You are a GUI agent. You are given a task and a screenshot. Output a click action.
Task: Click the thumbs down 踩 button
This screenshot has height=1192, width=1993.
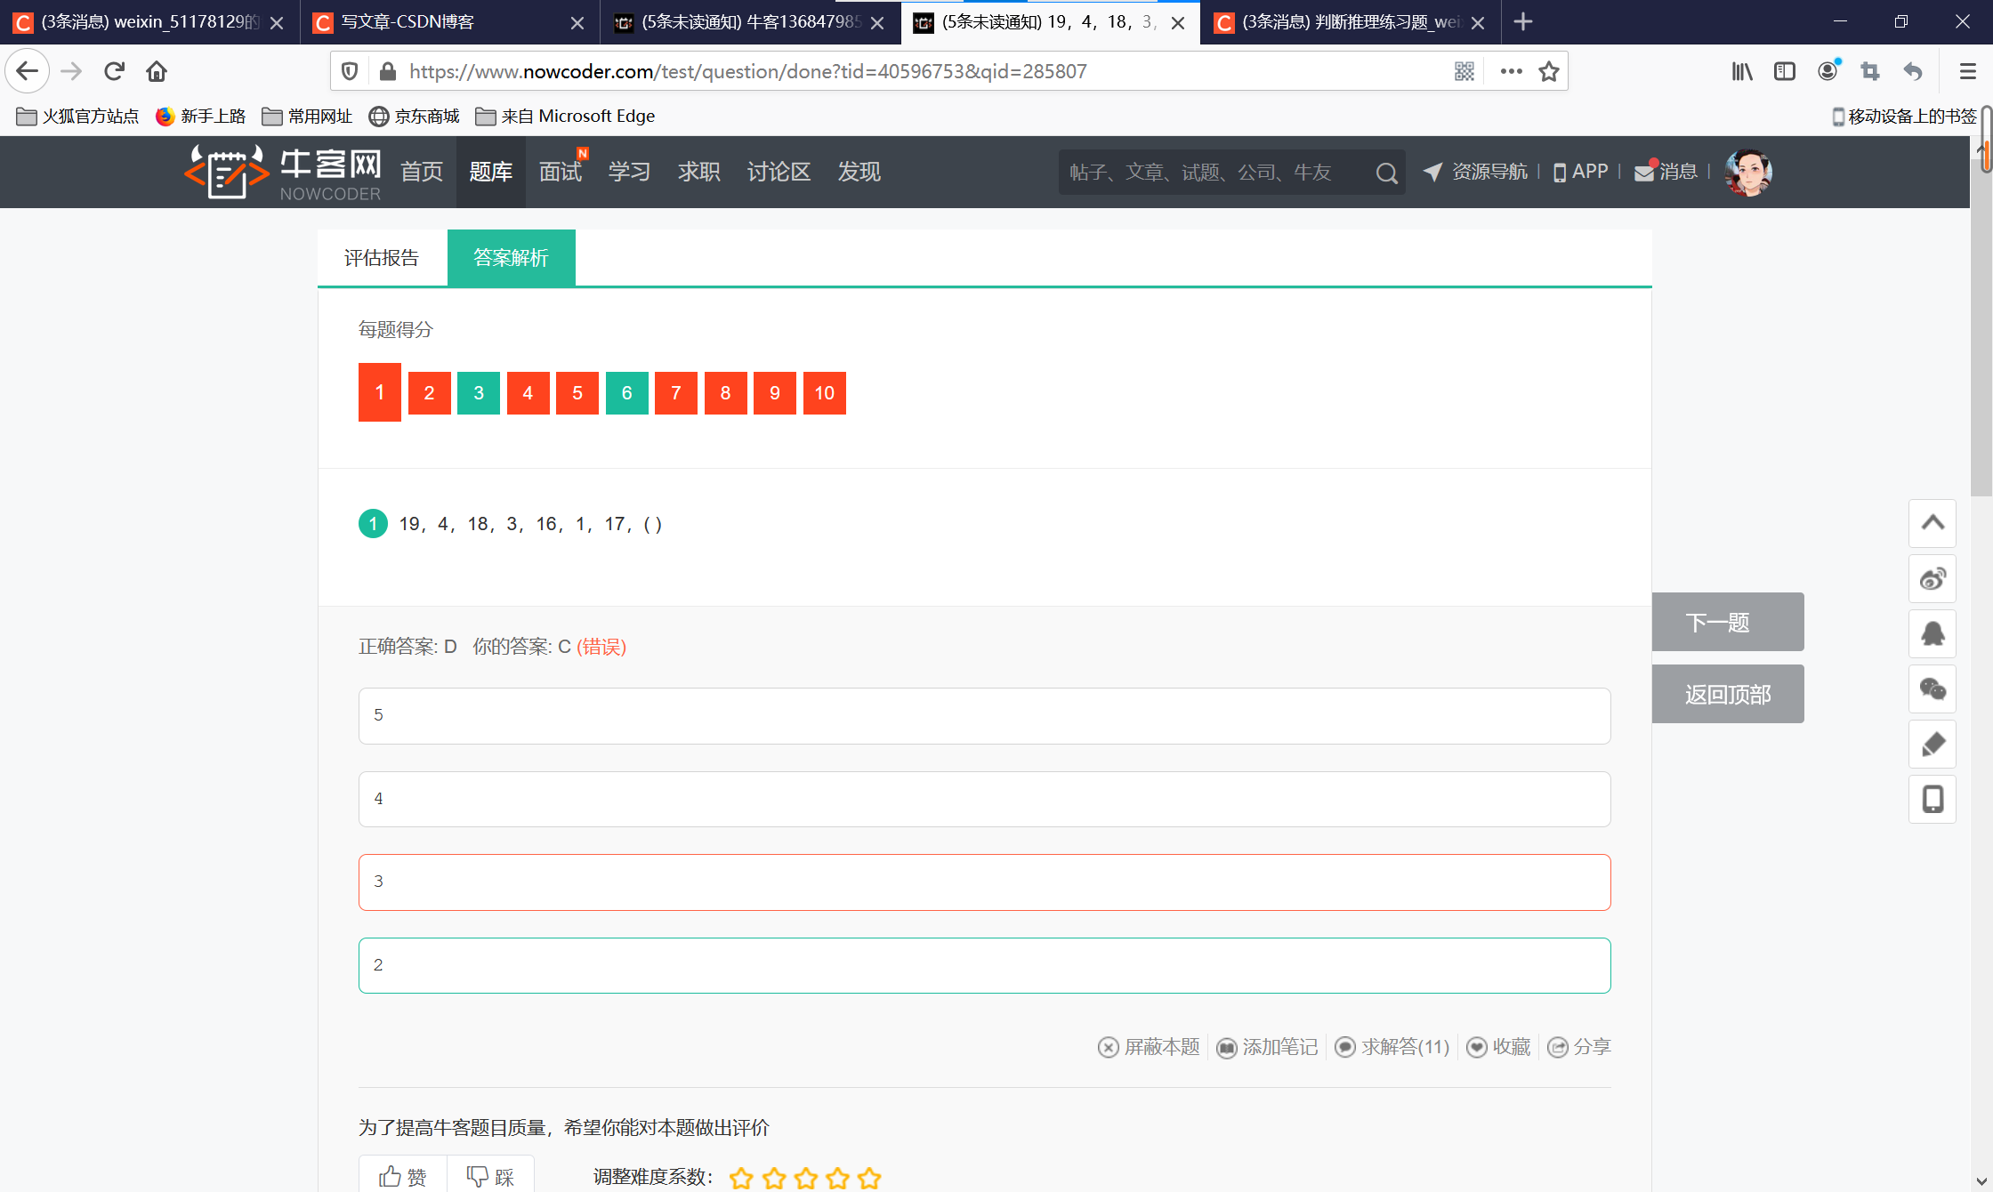pos(490,1177)
